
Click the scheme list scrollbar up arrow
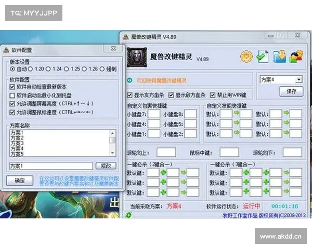(112, 133)
